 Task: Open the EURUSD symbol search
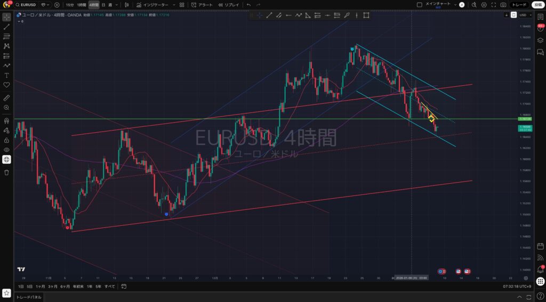(27, 5)
